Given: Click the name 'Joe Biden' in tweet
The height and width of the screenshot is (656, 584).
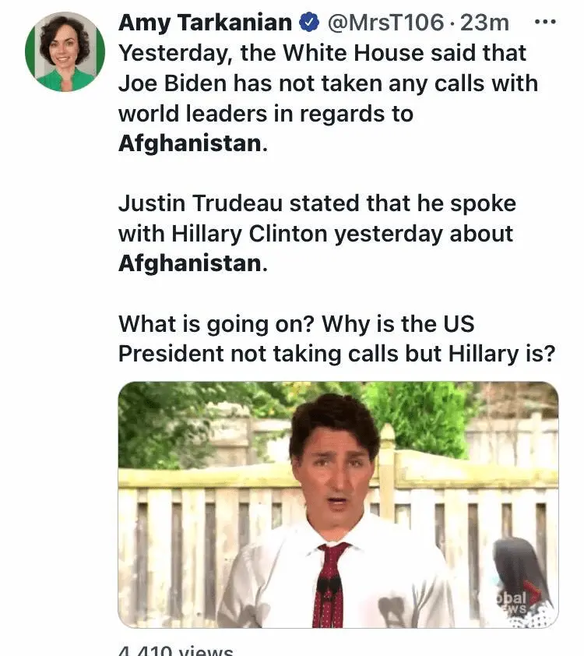Looking at the screenshot, I should tap(172, 83).
